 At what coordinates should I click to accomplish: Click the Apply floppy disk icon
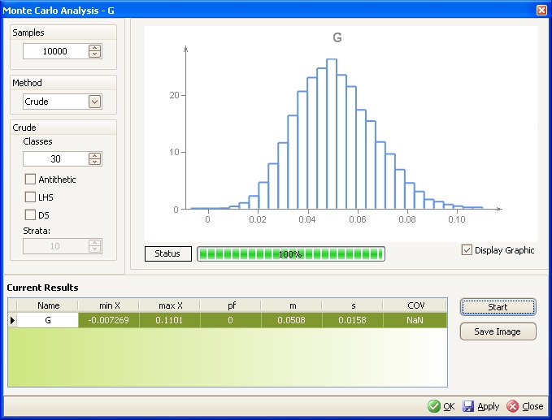(x=468, y=406)
